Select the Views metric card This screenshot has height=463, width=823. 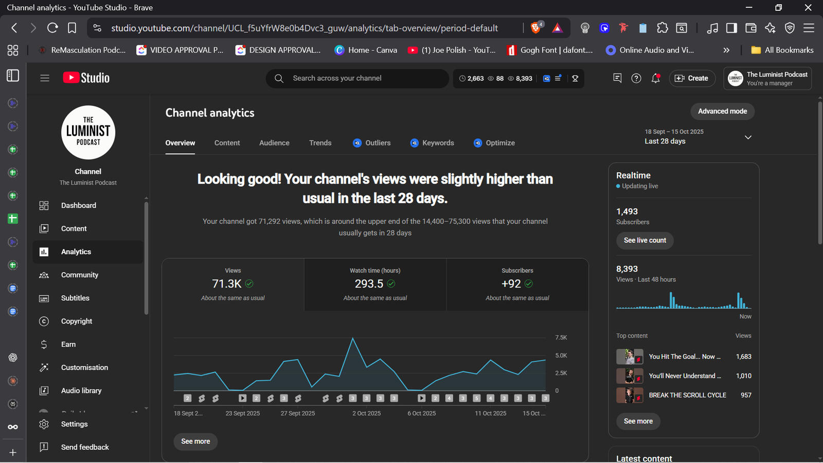pyautogui.click(x=233, y=284)
